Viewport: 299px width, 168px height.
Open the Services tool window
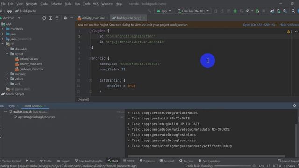coord(186,161)
